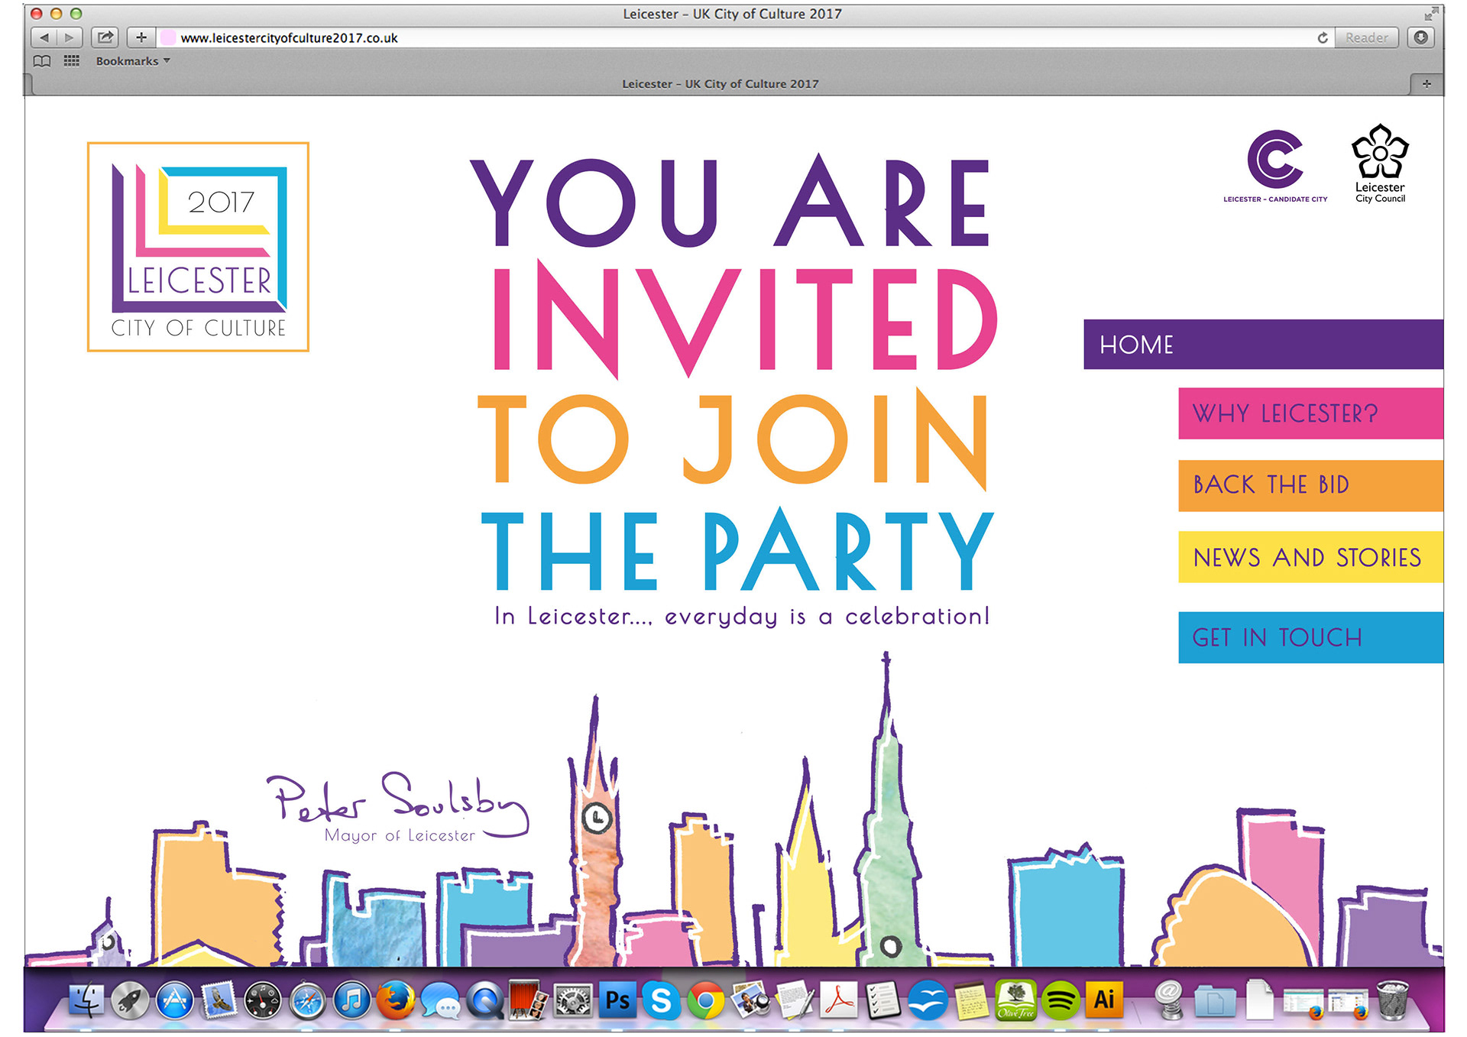
Task: Open the Top Sites grid icon
Action: pyautogui.click(x=72, y=61)
